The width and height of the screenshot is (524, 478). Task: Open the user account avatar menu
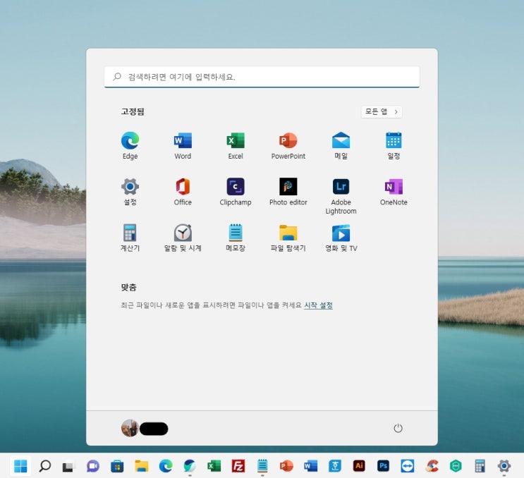[x=130, y=428]
